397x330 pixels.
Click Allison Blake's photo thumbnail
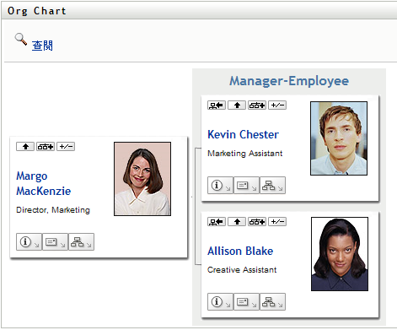[x=340, y=254]
